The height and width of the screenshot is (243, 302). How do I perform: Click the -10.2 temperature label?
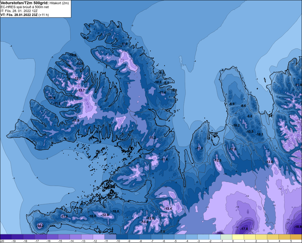point(236,125)
